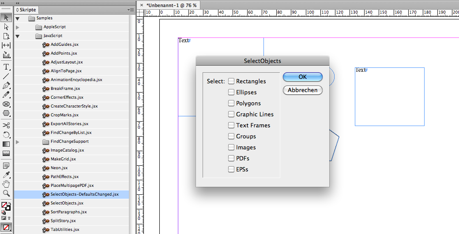Screen dimensions: 459x234
Task: Select the Rotate/Free Transform tool
Action: [6, 135]
